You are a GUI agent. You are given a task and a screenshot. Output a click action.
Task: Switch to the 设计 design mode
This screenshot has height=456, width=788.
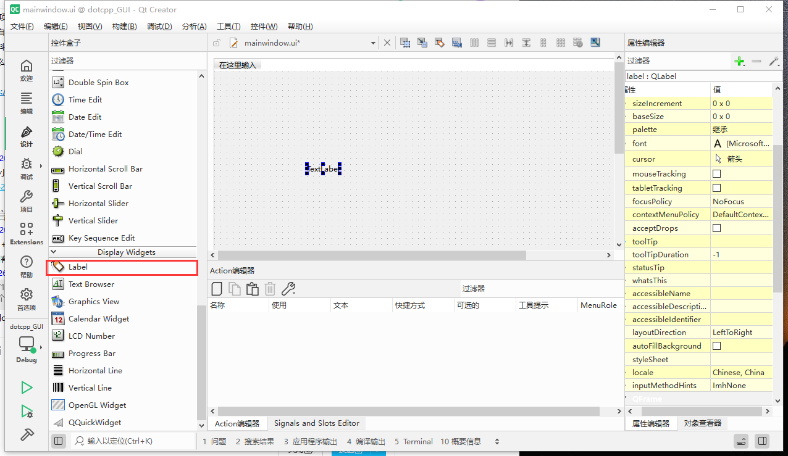click(x=27, y=136)
